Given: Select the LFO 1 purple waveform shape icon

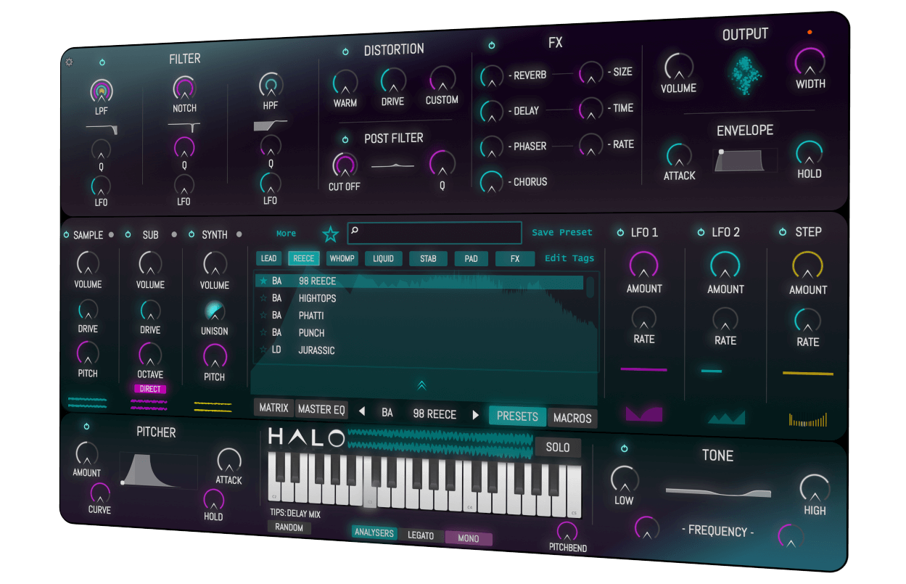Looking at the screenshot, I should pyautogui.click(x=644, y=414).
